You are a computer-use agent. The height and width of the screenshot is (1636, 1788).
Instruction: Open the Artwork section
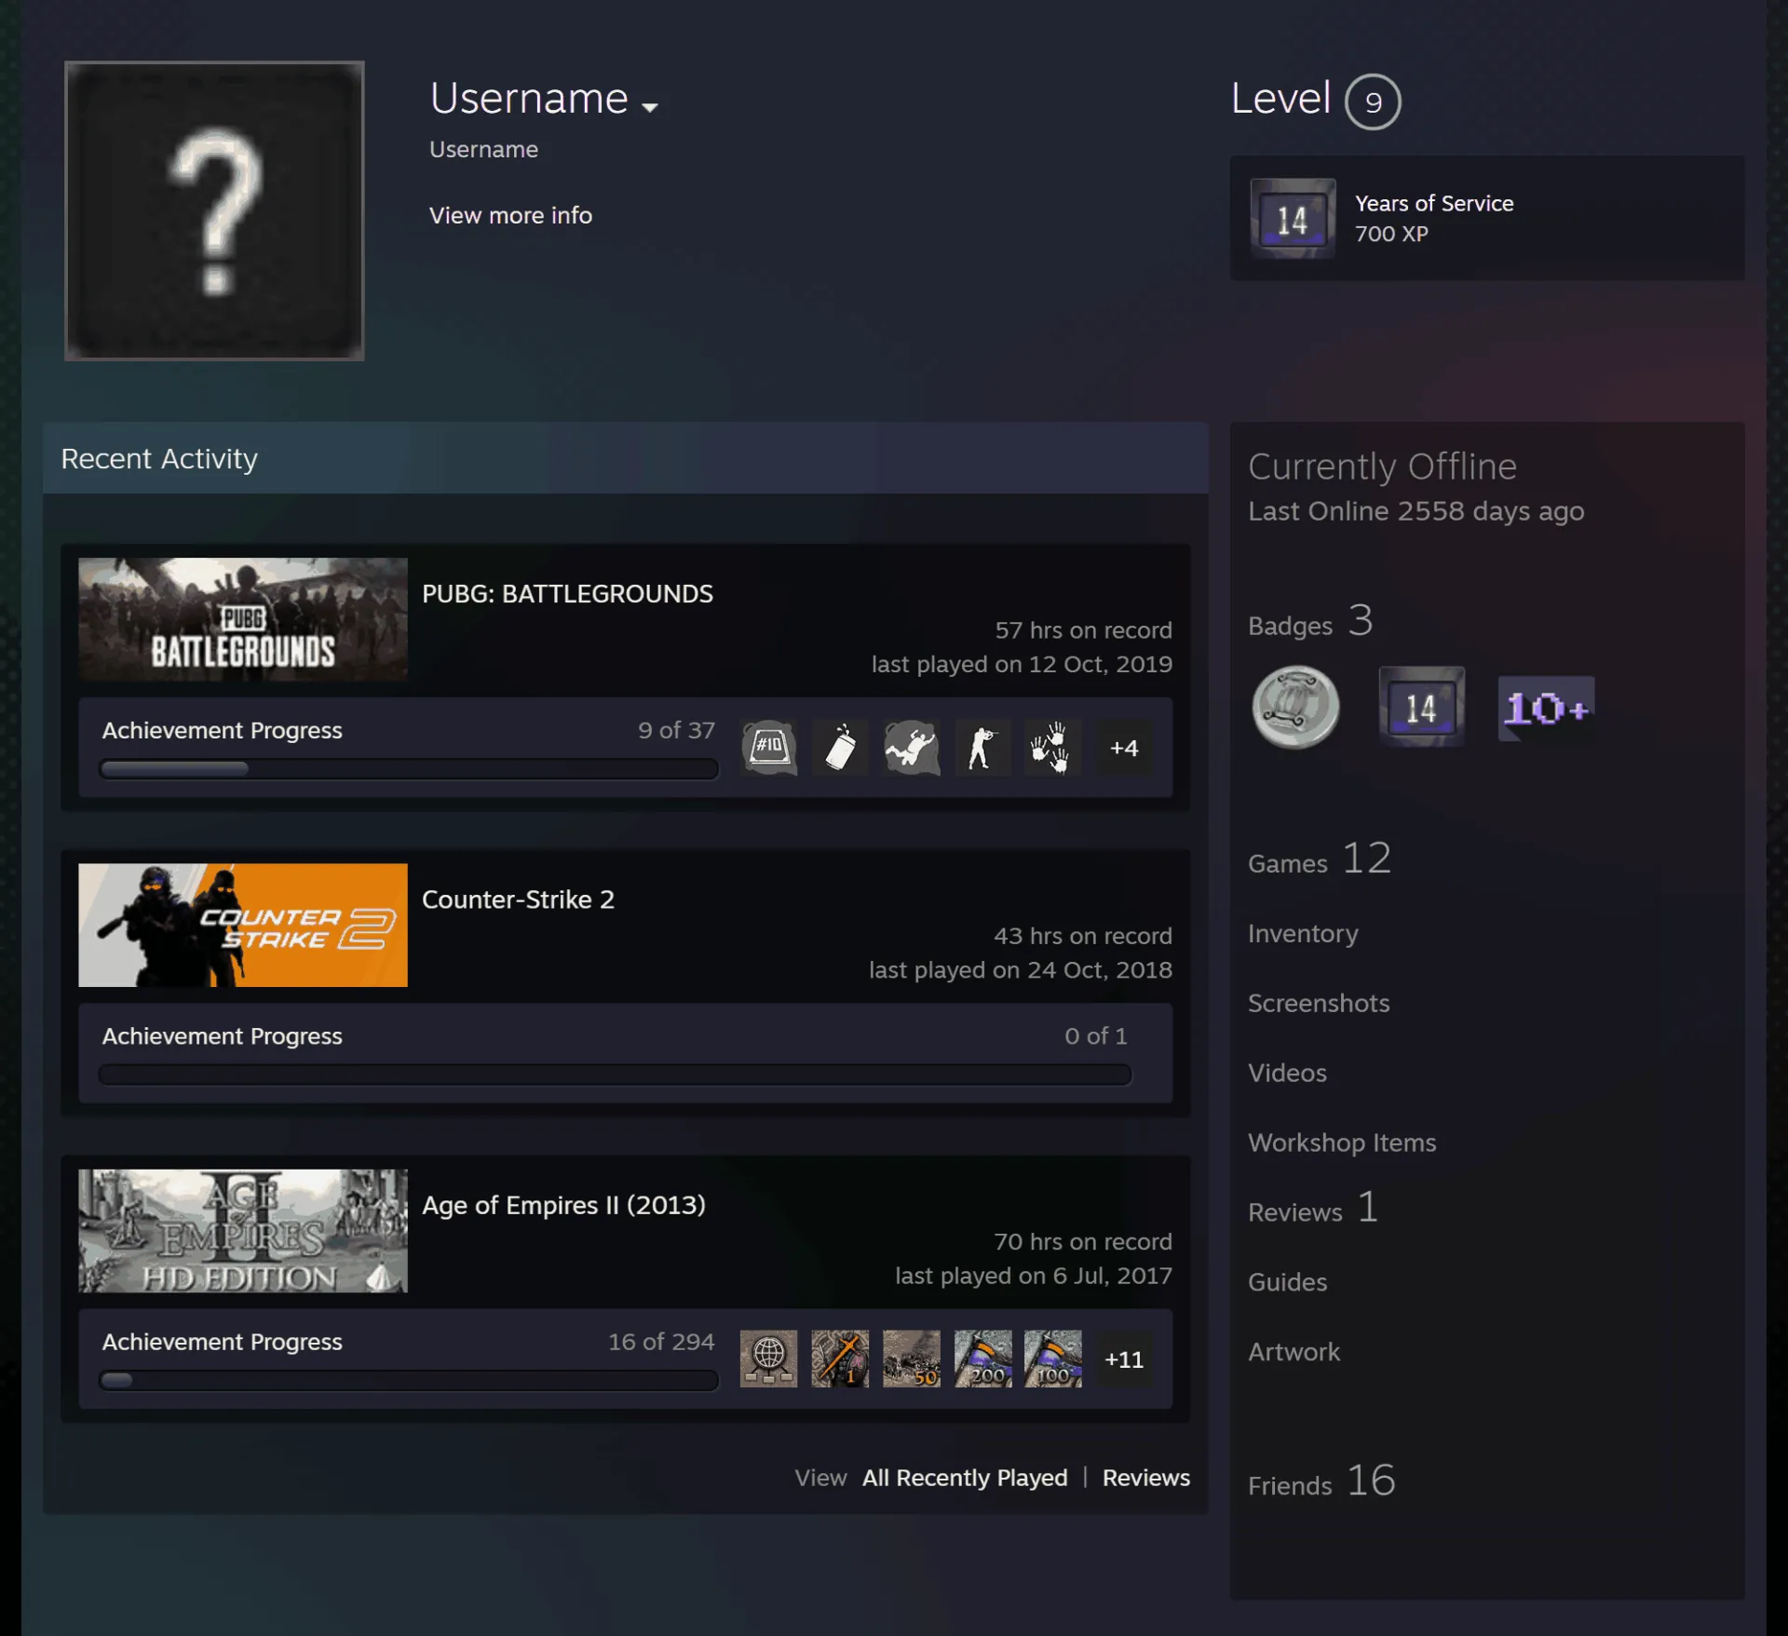coord(1294,1352)
